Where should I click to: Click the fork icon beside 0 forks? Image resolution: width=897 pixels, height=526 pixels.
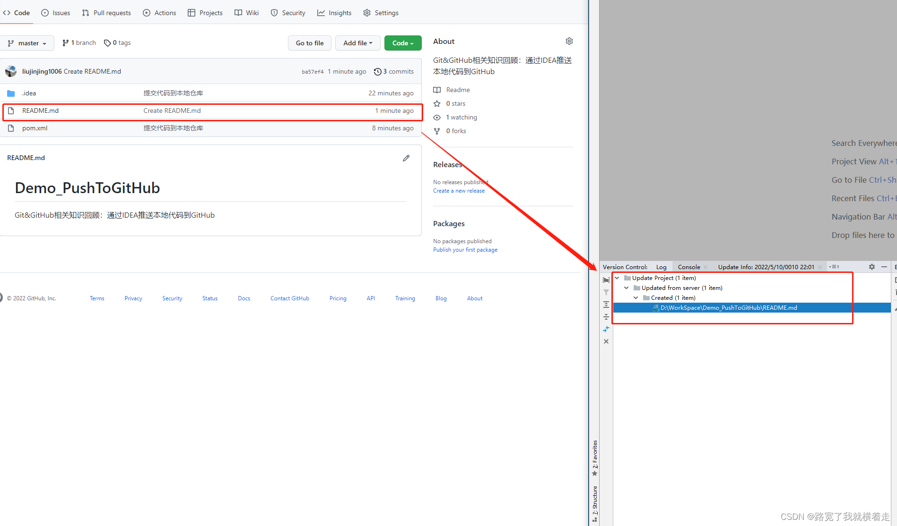pos(437,131)
